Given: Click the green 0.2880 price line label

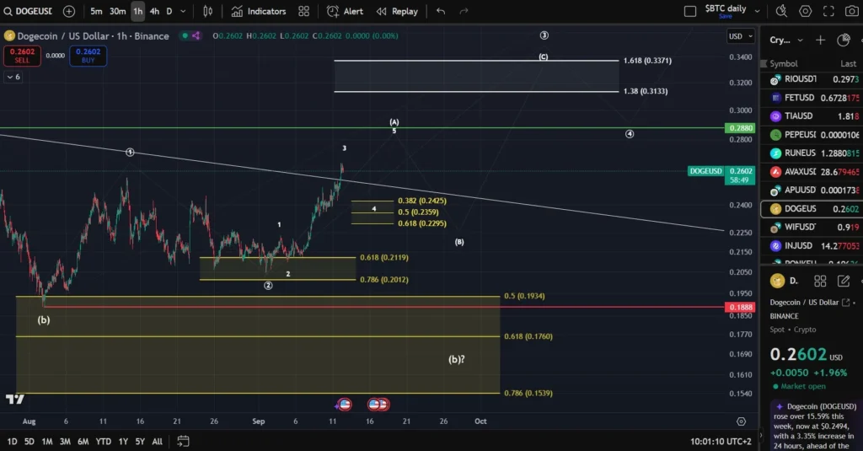Looking at the screenshot, I should click(740, 128).
